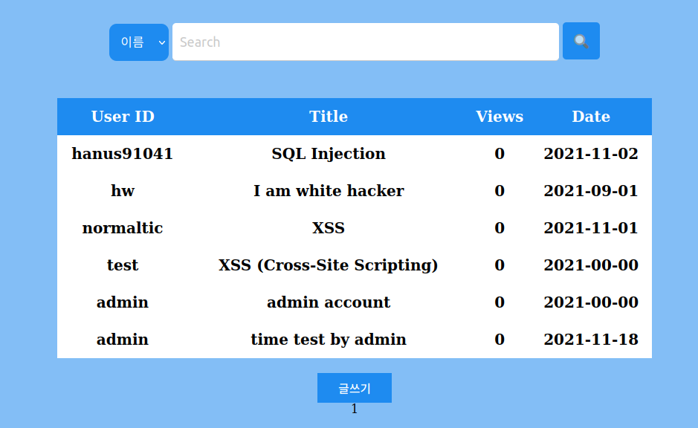The image size is (698, 428).
Task: Select user normaltic in the table
Action: tap(123, 228)
